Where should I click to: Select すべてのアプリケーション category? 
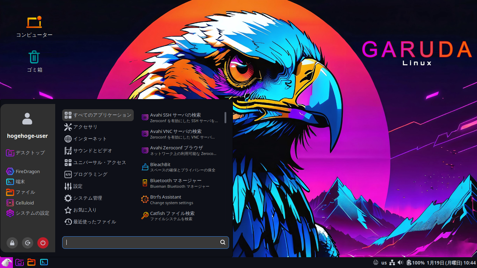(x=98, y=115)
